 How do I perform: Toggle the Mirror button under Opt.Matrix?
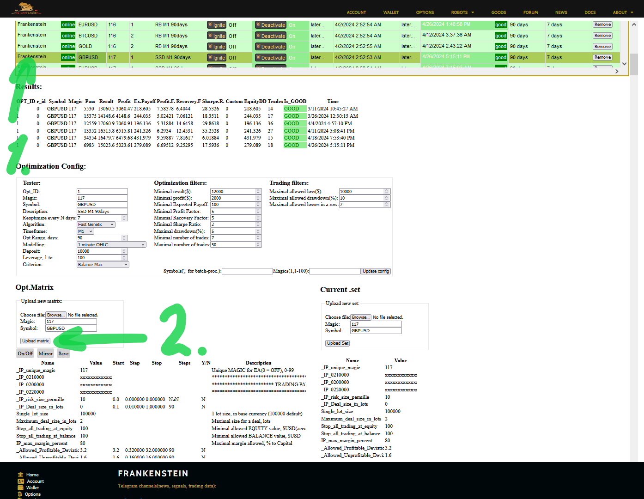45,353
